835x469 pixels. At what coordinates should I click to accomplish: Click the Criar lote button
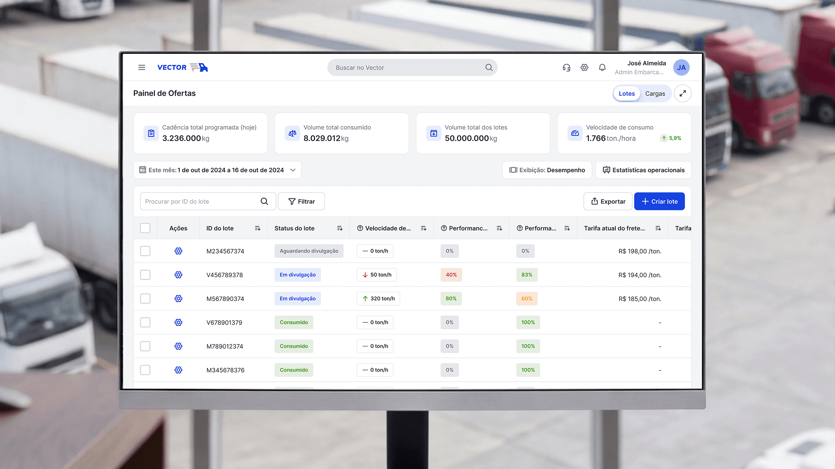(x=659, y=201)
